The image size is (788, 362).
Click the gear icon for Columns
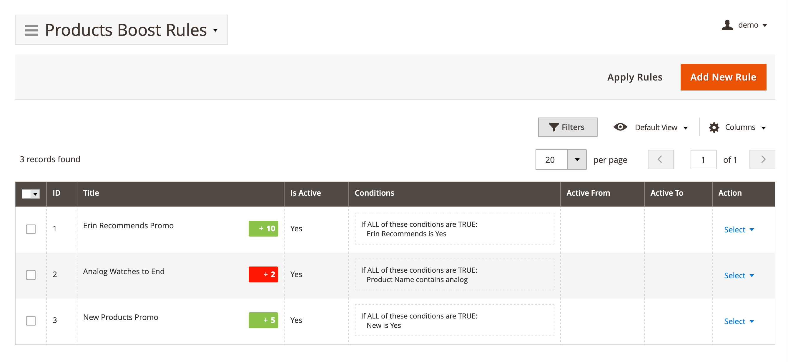tap(714, 128)
